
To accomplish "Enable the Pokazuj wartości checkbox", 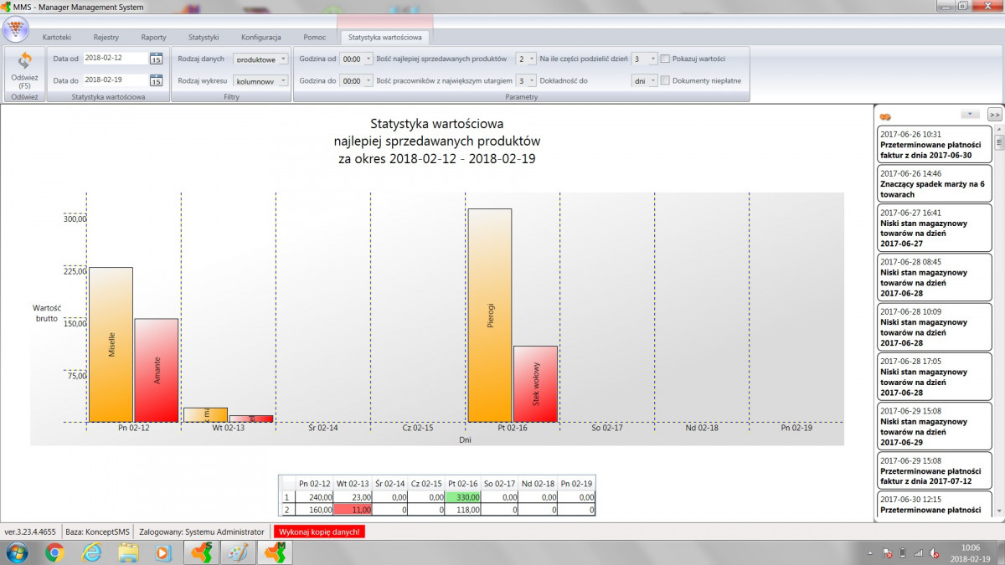I will 665,59.
